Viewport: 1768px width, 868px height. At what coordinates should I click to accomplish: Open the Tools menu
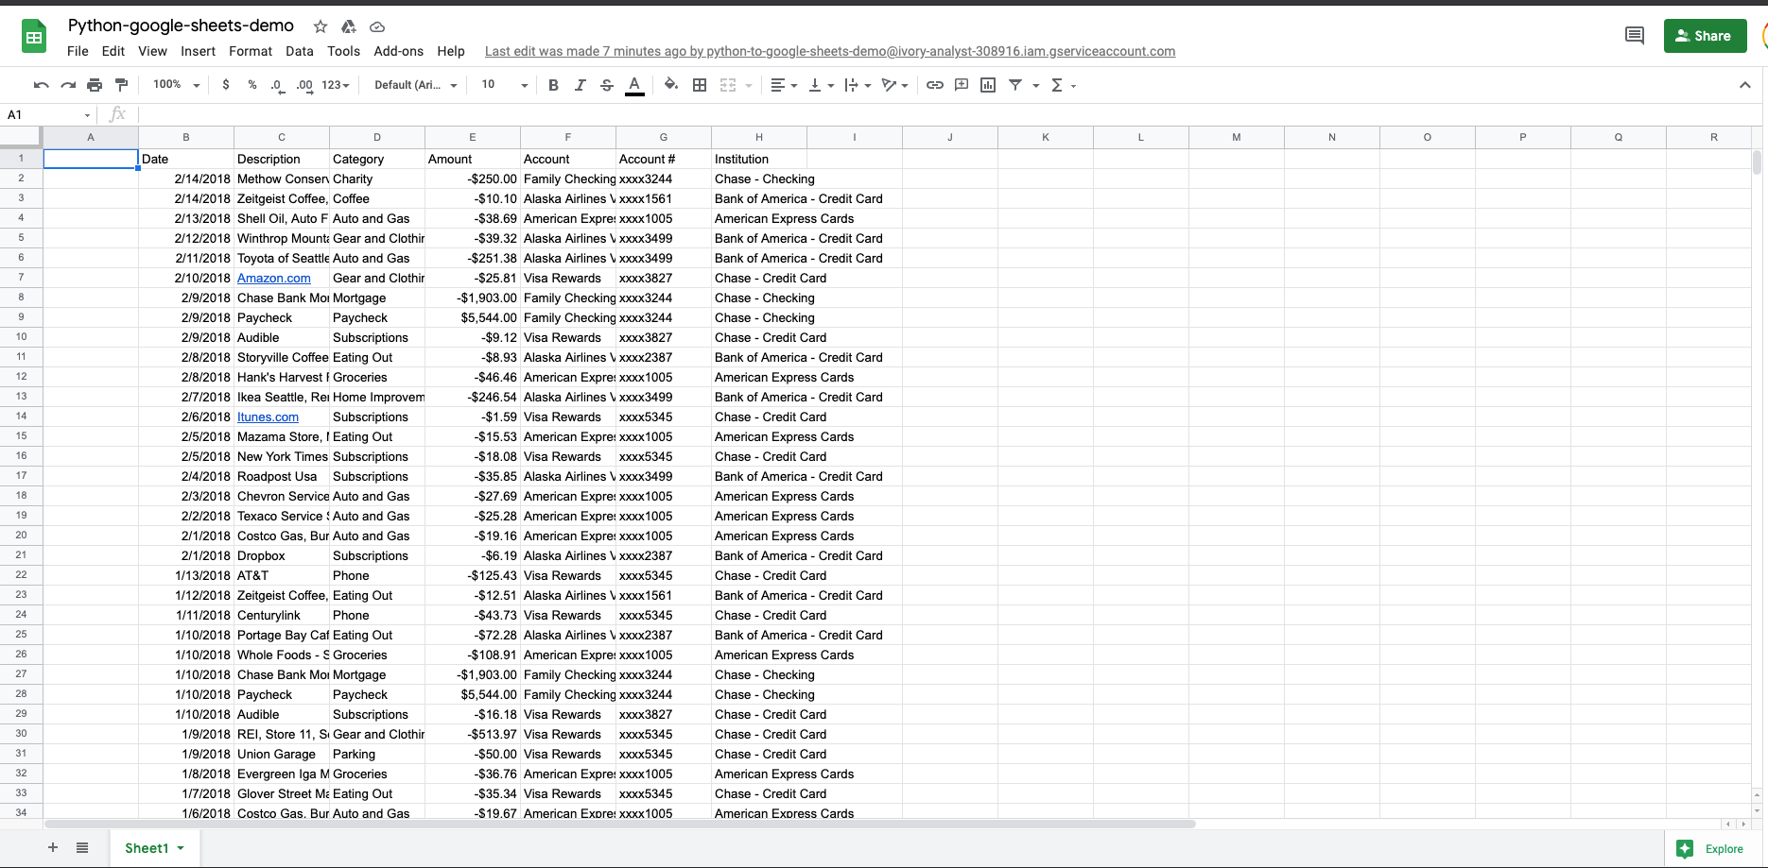click(x=343, y=51)
